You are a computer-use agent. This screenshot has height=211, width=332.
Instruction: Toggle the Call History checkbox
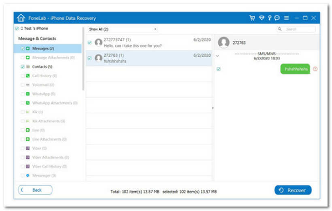pos(22,76)
